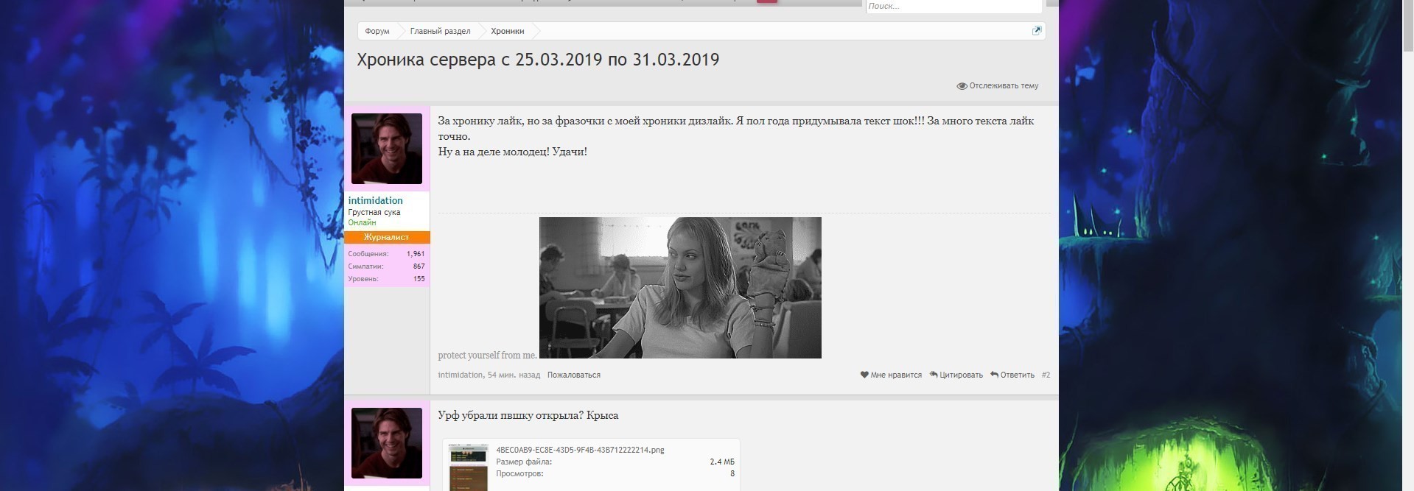Viewport: 1414px width, 491px height.
Task: Click the Грустная сука user title
Action: [374, 212]
